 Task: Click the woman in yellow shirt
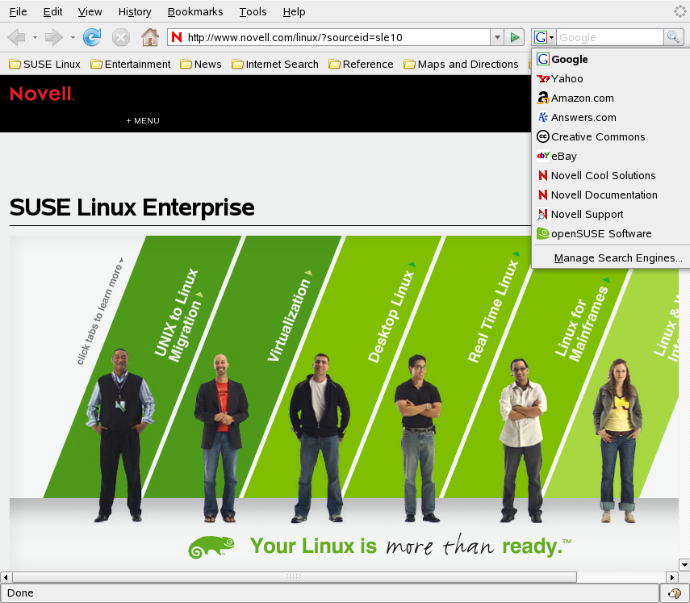[x=617, y=441]
